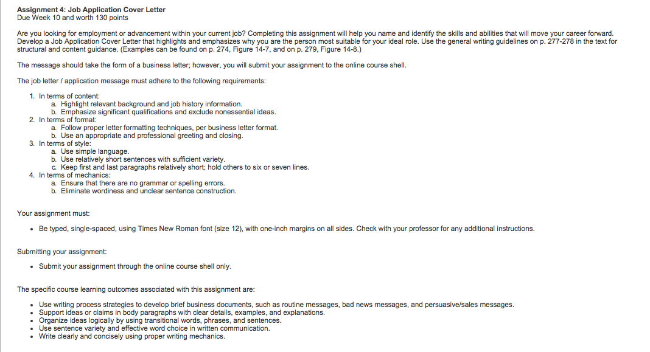Image resolution: width=650 pixels, height=352 pixels.
Task: Click 'Eliminate wordiness and unclear sentence construction' line
Action: pyautogui.click(x=149, y=191)
